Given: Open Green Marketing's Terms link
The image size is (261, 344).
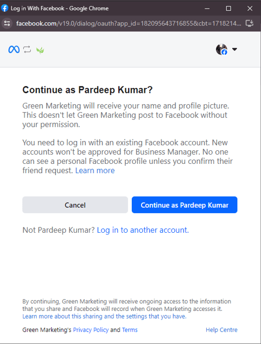Looking at the screenshot, I should pyautogui.click(x=130, y=330).
